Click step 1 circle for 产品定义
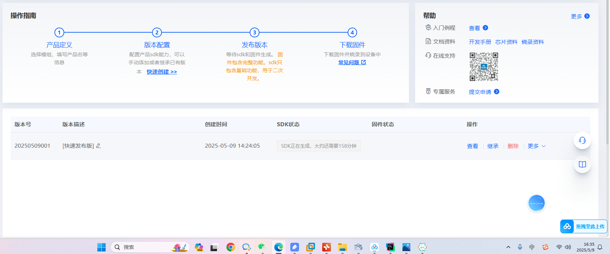The image size is (610, 254). pyautogui.click(x=59, y=33)
